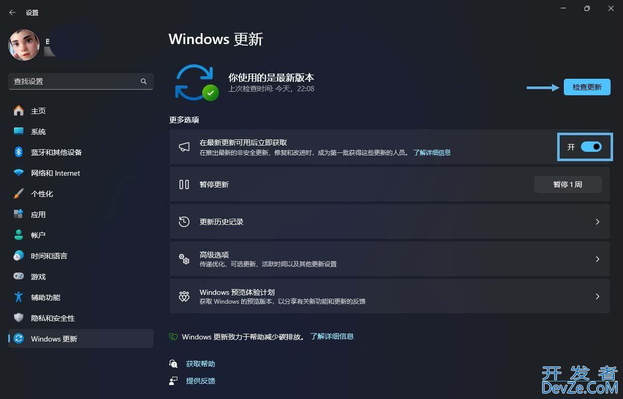Open the 主页 sidebar item

81,111
